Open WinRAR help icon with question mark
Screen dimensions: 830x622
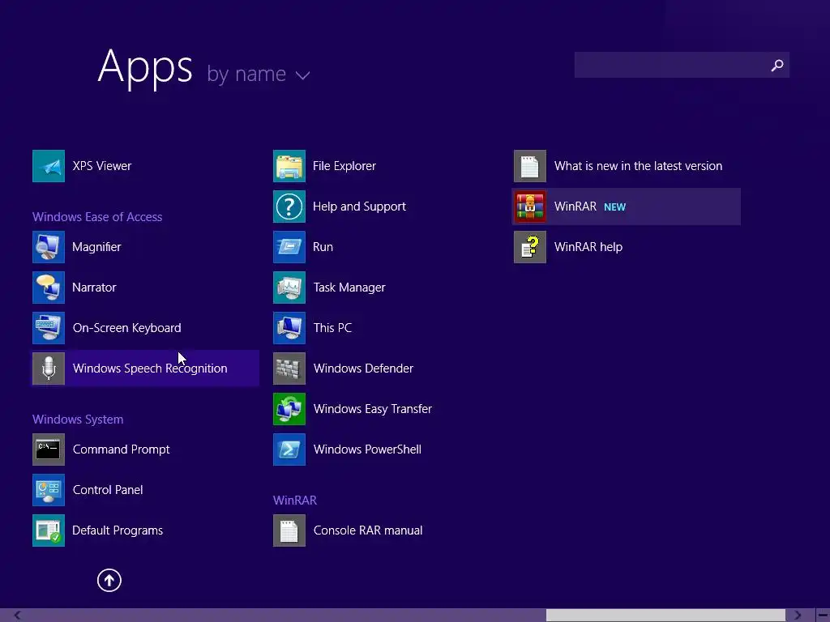pyautogui.click(x=530, y=247)
